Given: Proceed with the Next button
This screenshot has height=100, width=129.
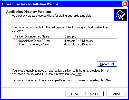Looking at the screenshot, I should pos(94,94).
